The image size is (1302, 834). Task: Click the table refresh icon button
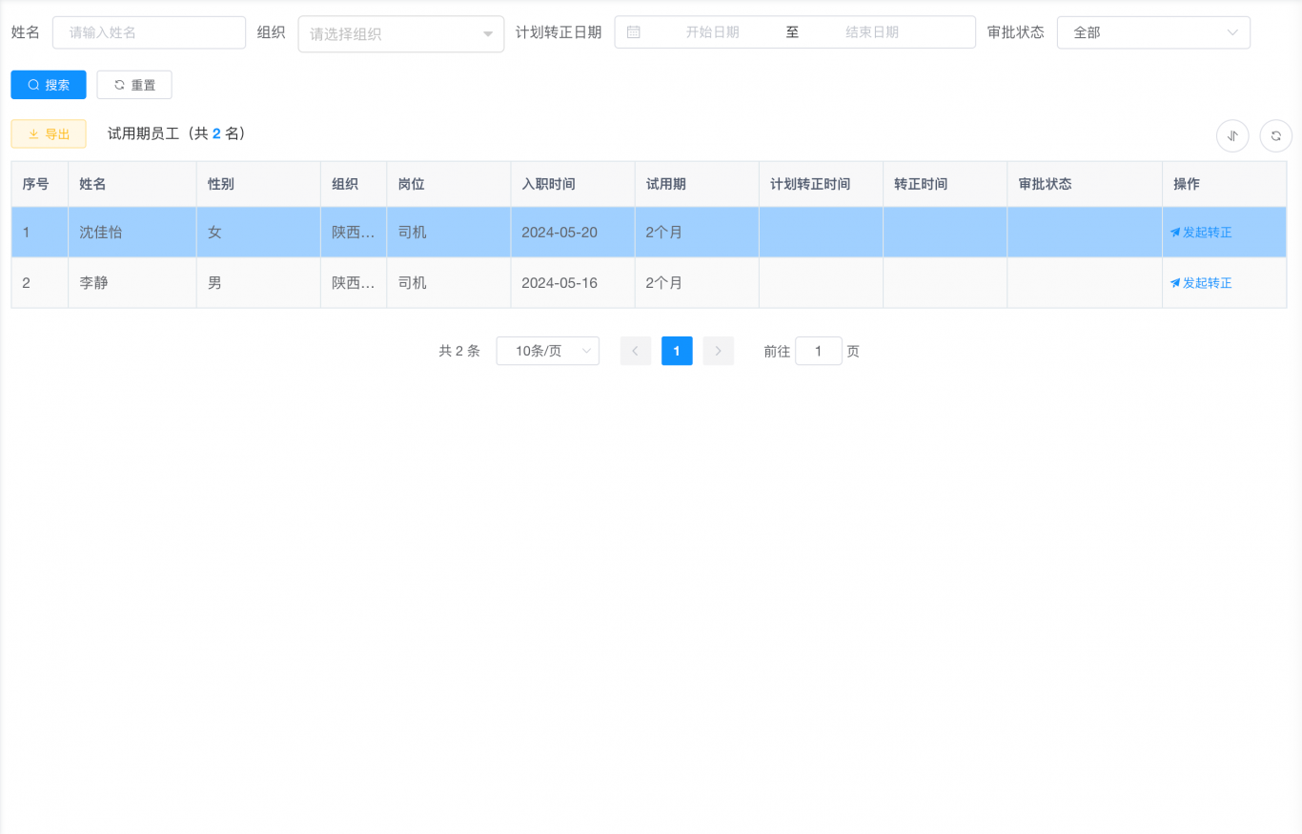(1276, 135)
